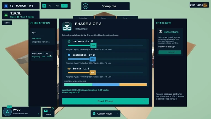Click the Total level 75 text
This screenshot has width=211, height=119.
[x=36, y=38]
